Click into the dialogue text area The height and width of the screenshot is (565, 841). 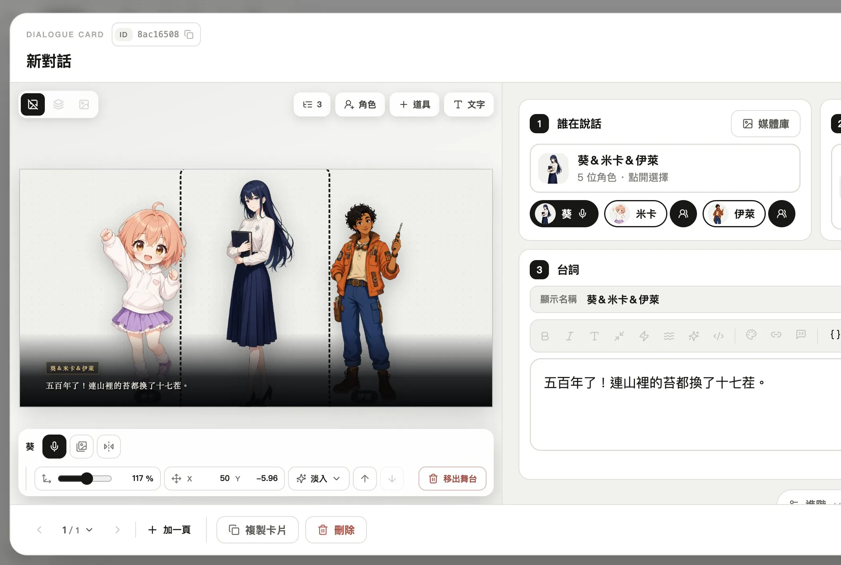point(685,405)
